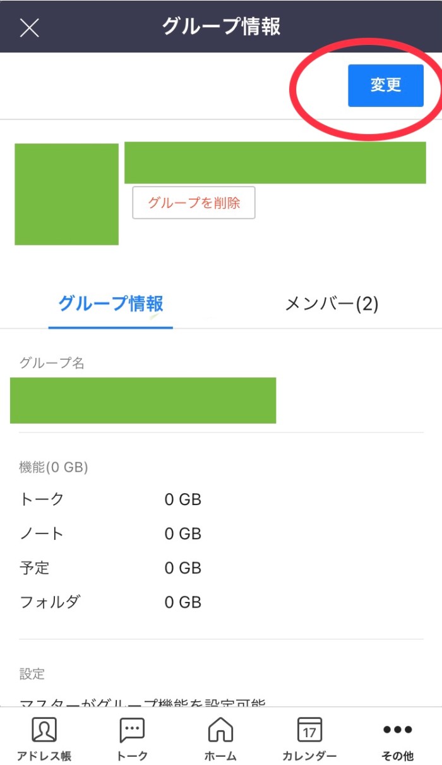Switch to the グループ情報 tab
Screen dimensions: 442x765
pyautogui.click(x=110, y=304)
